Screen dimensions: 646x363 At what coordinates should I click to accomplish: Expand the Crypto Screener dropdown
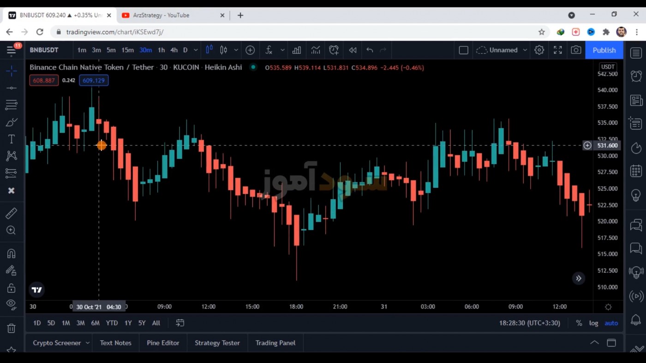coord(87,343)
